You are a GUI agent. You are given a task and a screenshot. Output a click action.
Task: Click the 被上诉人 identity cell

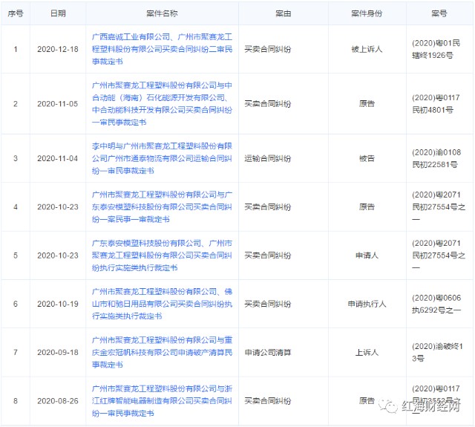[367, 49]
